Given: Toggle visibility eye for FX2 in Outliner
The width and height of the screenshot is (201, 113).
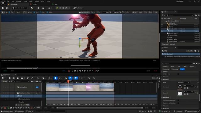Looking at the screenshot, I should (162, 31).
